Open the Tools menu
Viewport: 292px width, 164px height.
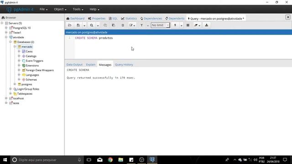coord(78,9)
